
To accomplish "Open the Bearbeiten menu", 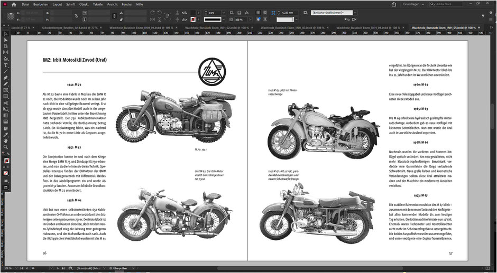I will tap(41, 4).
